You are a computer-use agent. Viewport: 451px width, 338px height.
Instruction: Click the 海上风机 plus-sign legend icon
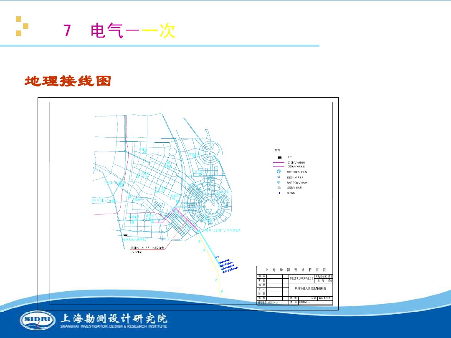[x=279, y=193]
